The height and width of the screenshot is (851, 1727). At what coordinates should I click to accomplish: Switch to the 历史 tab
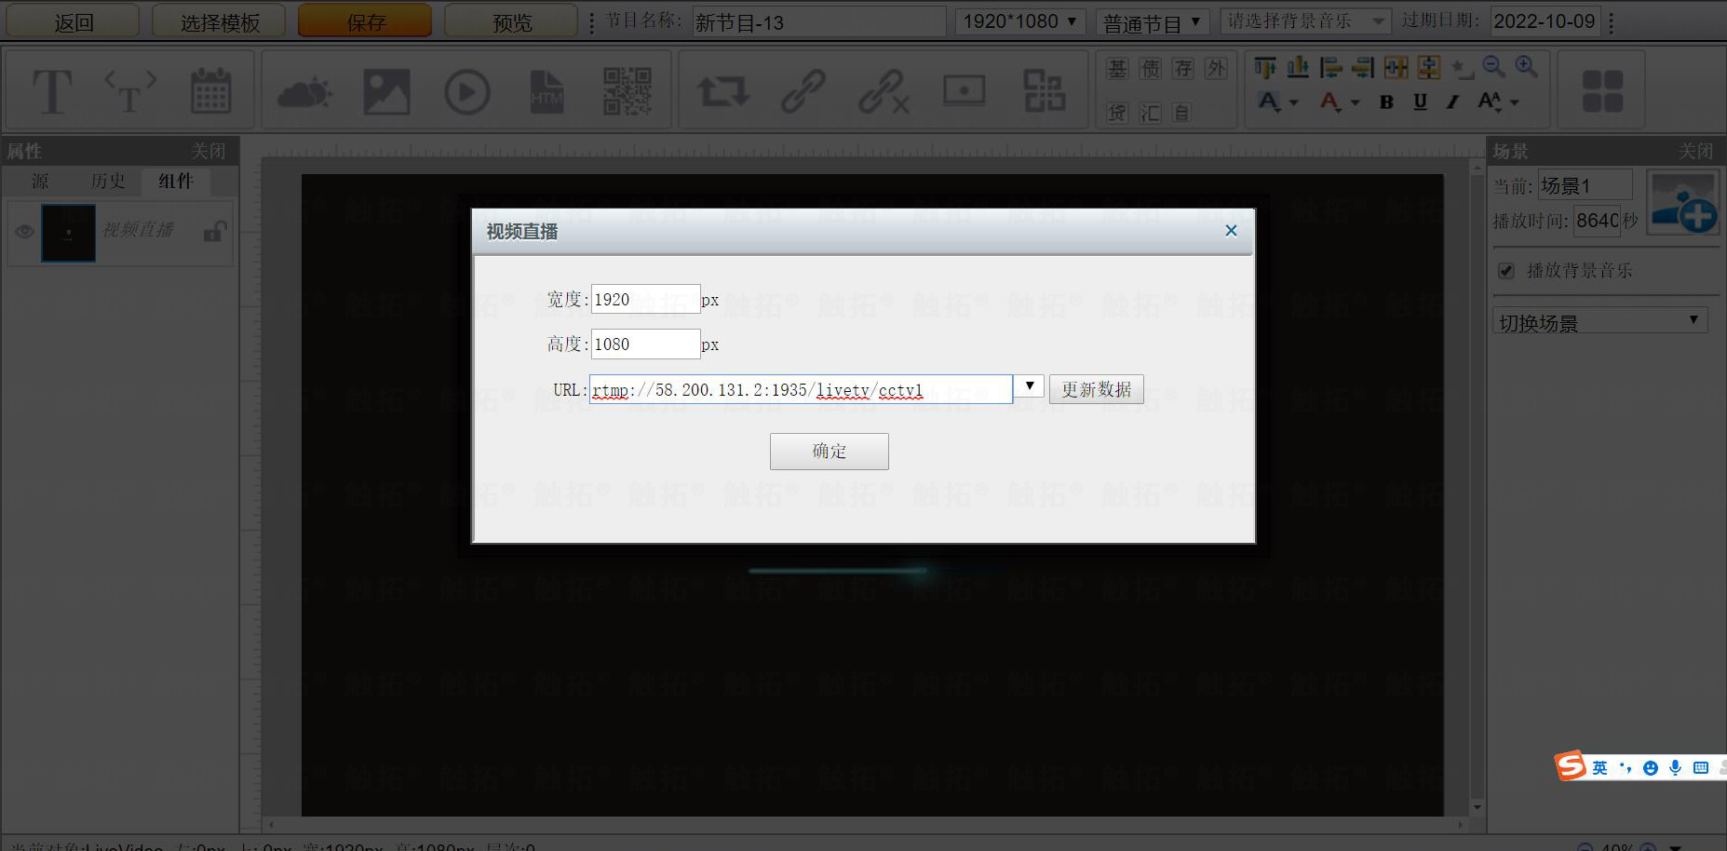click(108, 182)
